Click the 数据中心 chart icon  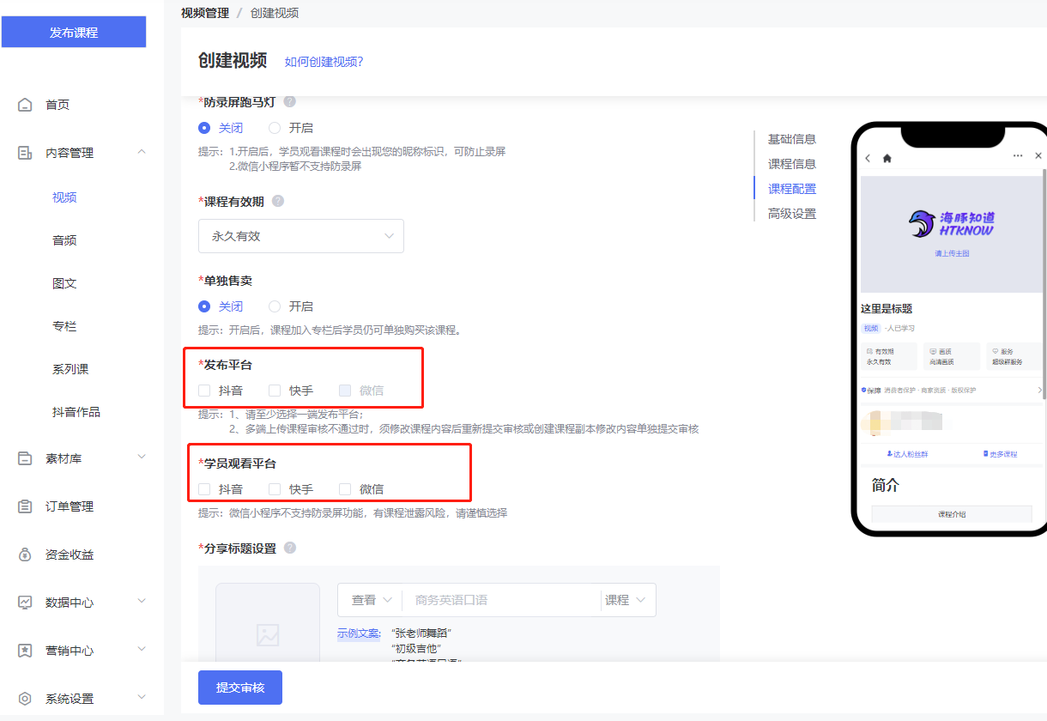(x=25, y=603)
